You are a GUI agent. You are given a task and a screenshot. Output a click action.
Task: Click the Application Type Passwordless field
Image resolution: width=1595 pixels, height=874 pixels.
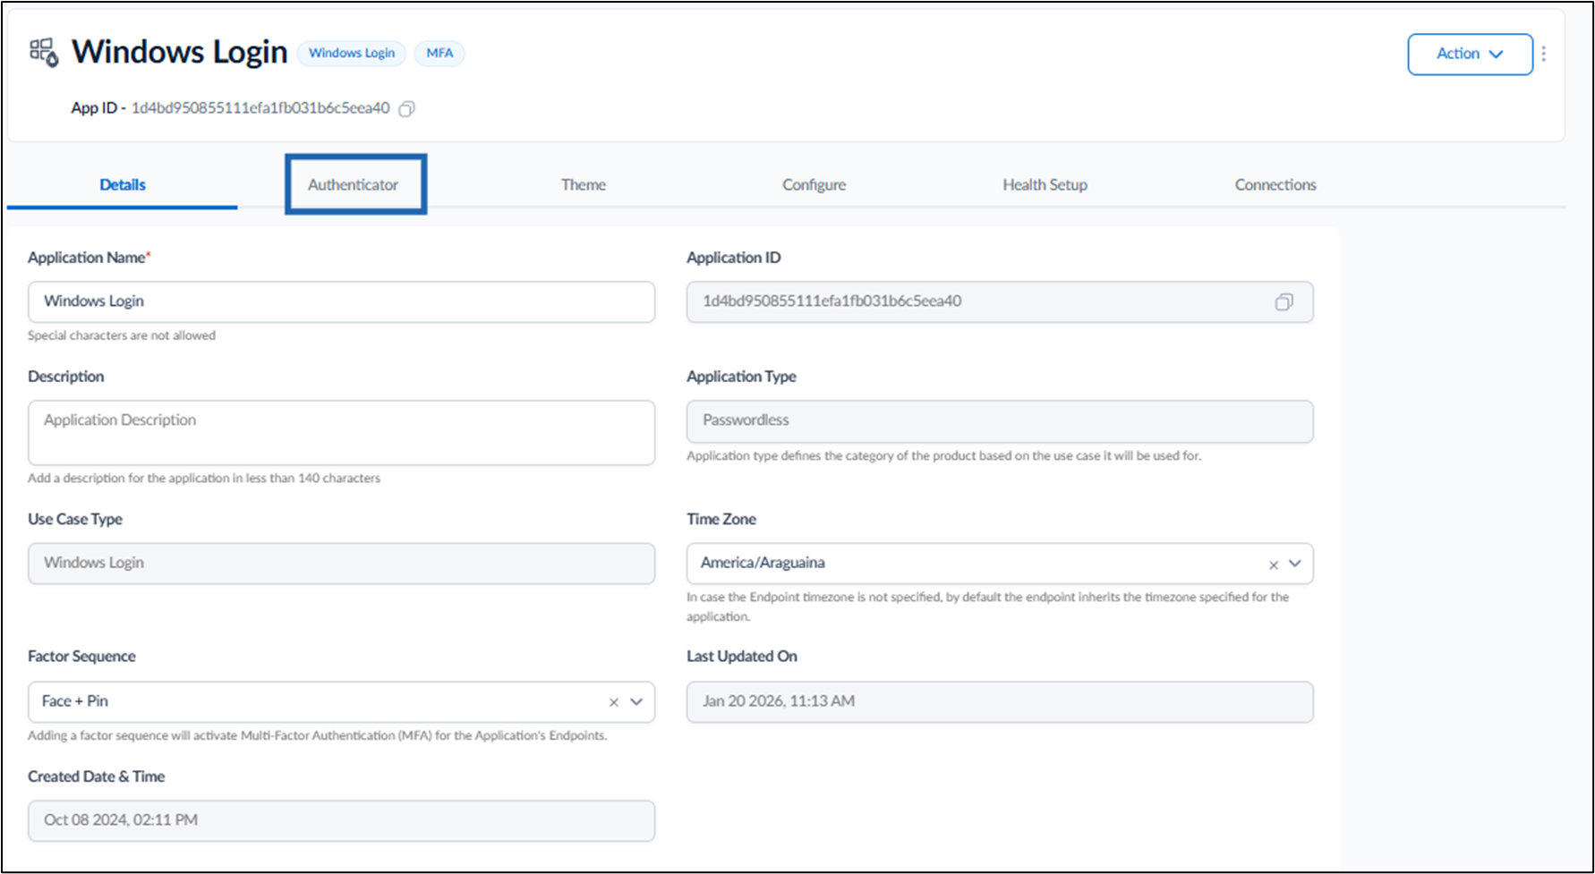click(x=1000, y=420)
